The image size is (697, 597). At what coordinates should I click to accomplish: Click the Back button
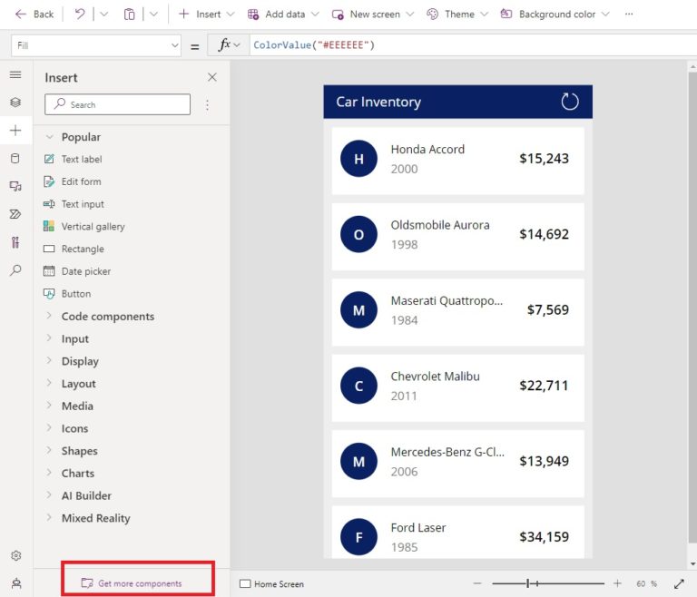34,15
